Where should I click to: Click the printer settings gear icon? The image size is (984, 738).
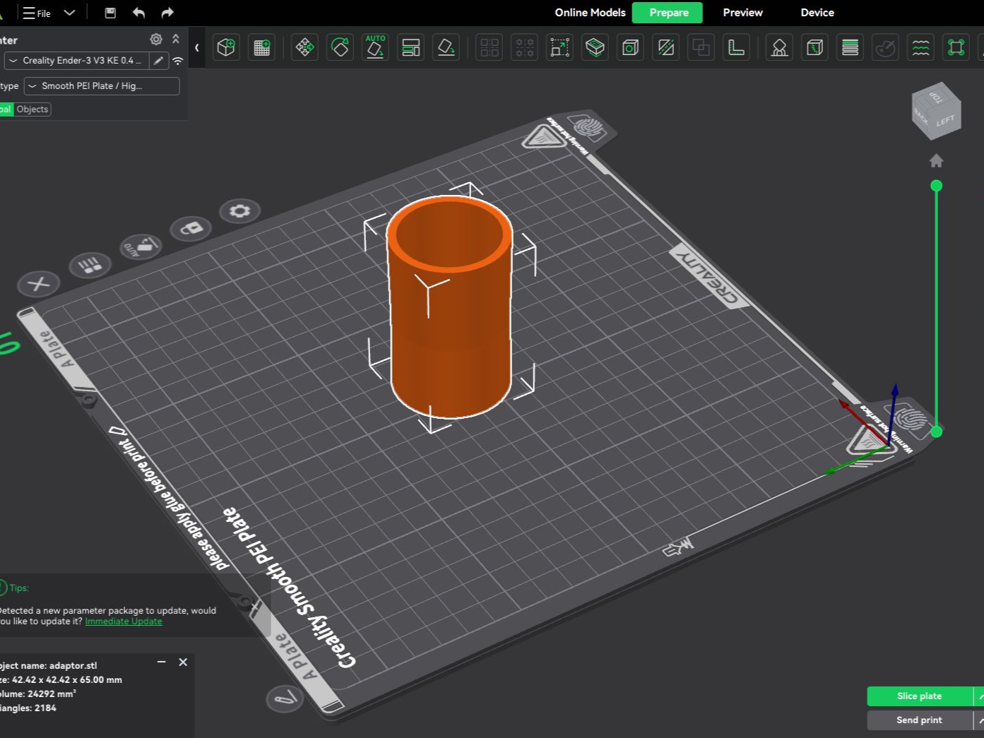coord(156,40)
